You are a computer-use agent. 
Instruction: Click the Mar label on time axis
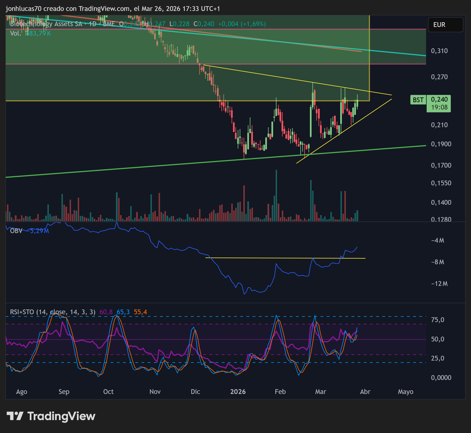coord(321,392)
